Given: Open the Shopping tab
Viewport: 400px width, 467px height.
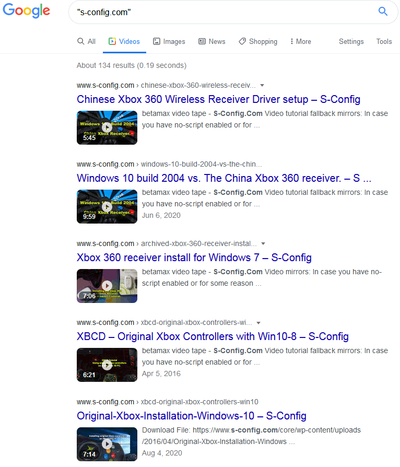Looking at the screenshot, I should pos(258,41).
